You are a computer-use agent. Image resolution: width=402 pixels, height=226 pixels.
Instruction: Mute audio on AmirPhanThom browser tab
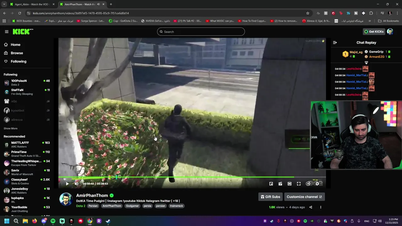tap(98, 4)
